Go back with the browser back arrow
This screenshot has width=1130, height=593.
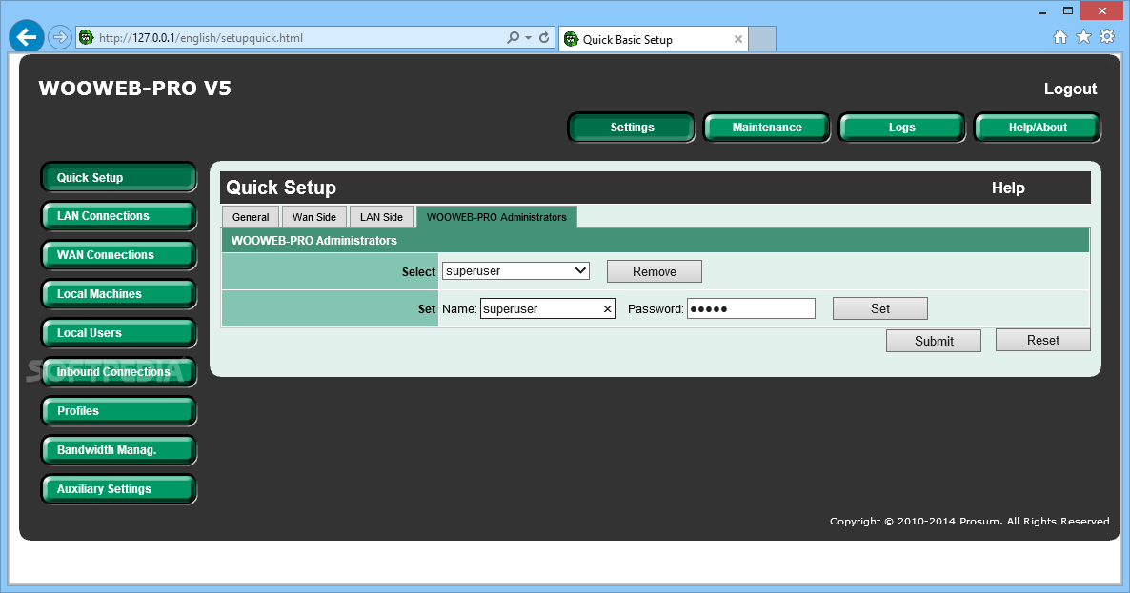pos(27,37)
